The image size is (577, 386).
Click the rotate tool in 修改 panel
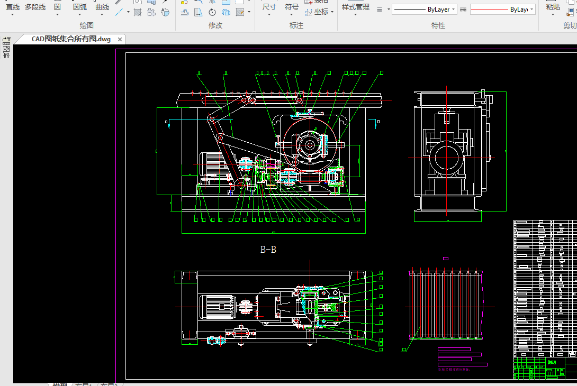point(212,12)
